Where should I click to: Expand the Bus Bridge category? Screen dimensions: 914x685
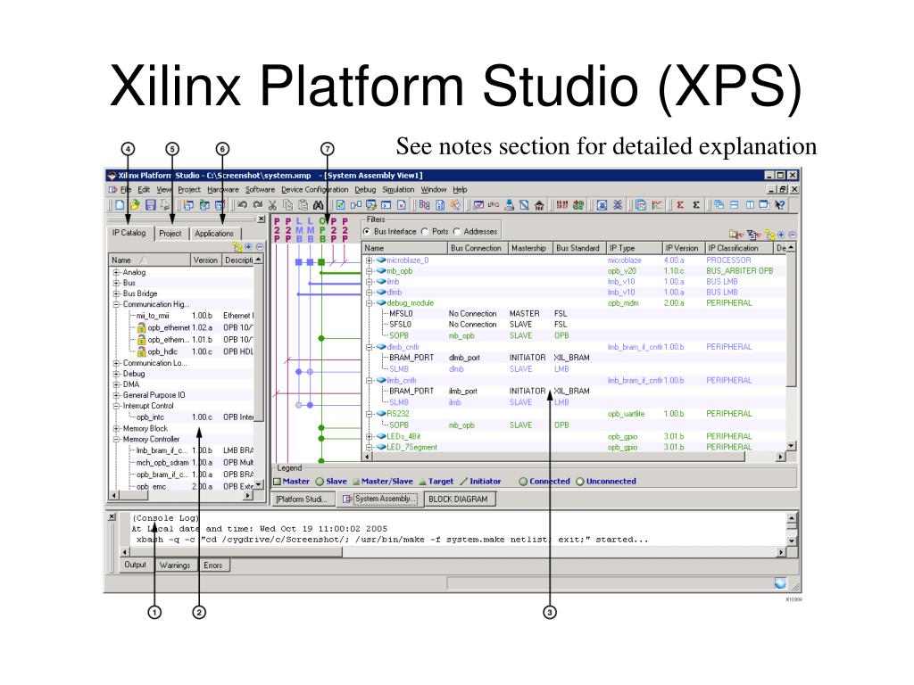116,293
